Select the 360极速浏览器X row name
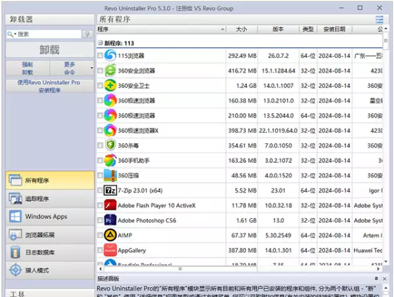The image size is (394, 297). pyautogui.click(x=138, y=131)
